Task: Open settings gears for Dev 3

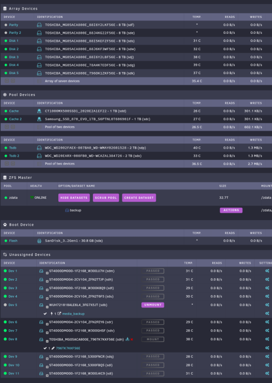Action: tap(267, 288)
